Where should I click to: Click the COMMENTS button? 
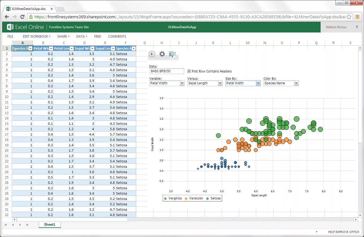117,36
